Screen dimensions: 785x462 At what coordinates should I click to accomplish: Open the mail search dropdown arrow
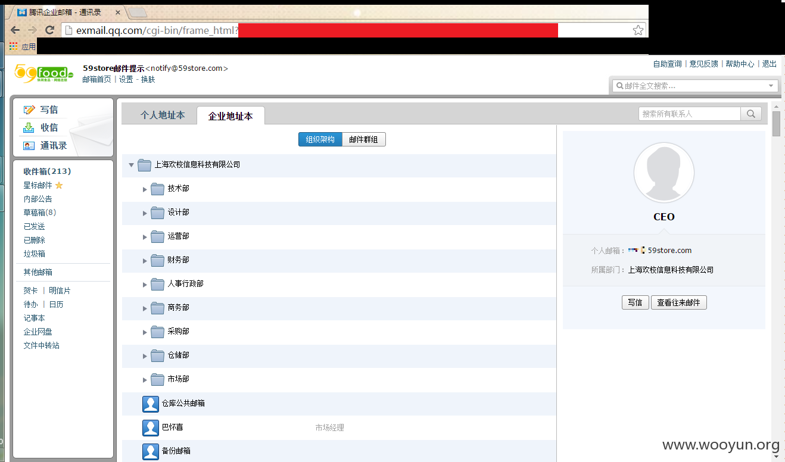[771, 86]
